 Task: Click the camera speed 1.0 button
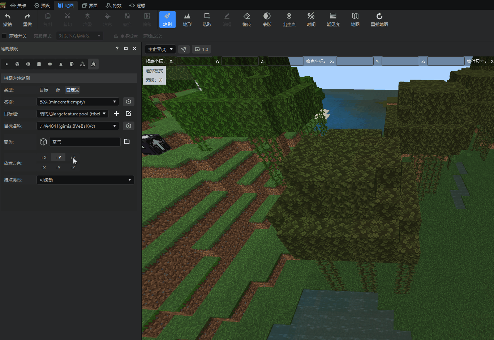coord(202,49)
